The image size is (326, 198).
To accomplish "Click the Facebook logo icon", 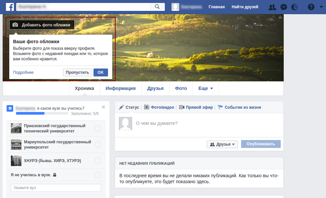I will click(x=10, y=7).
